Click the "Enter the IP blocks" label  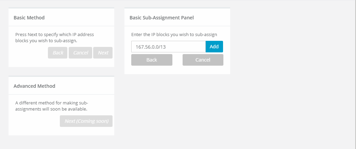(174, 34)
